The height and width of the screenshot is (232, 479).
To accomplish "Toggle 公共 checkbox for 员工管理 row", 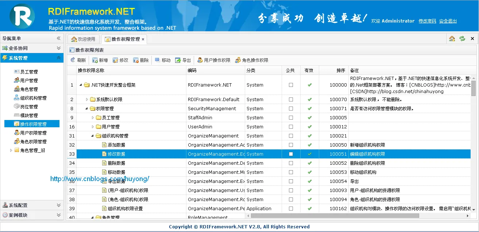I will click(291, 117).
